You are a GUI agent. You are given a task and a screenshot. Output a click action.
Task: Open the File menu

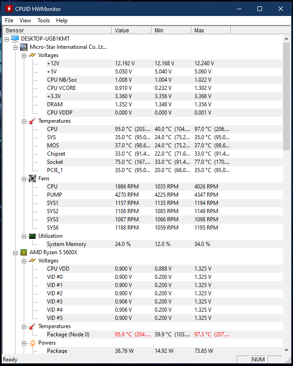coord(9,21)
